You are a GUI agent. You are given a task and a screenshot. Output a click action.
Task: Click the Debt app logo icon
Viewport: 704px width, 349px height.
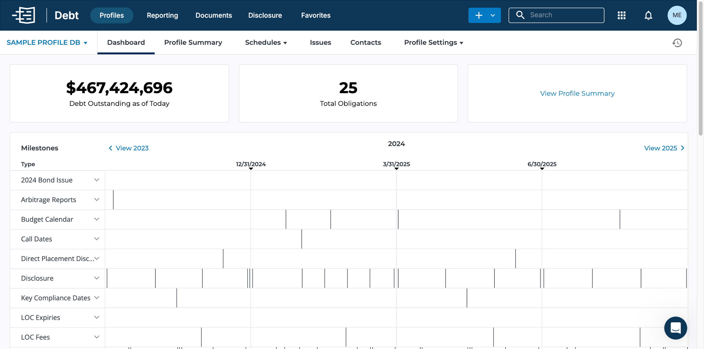tap(24, 15)
